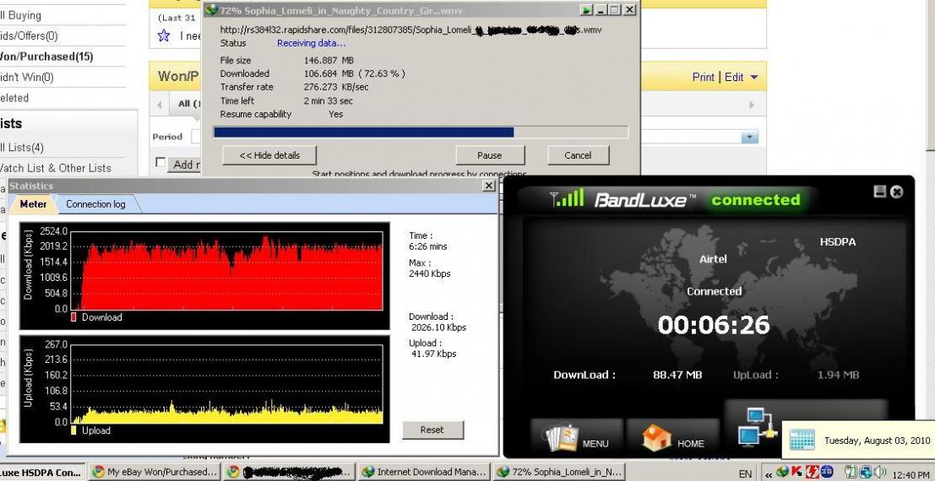Switch to the Connection log tab
The width and height of the screenshot is (935, 481).
click(x=95, y=204)
